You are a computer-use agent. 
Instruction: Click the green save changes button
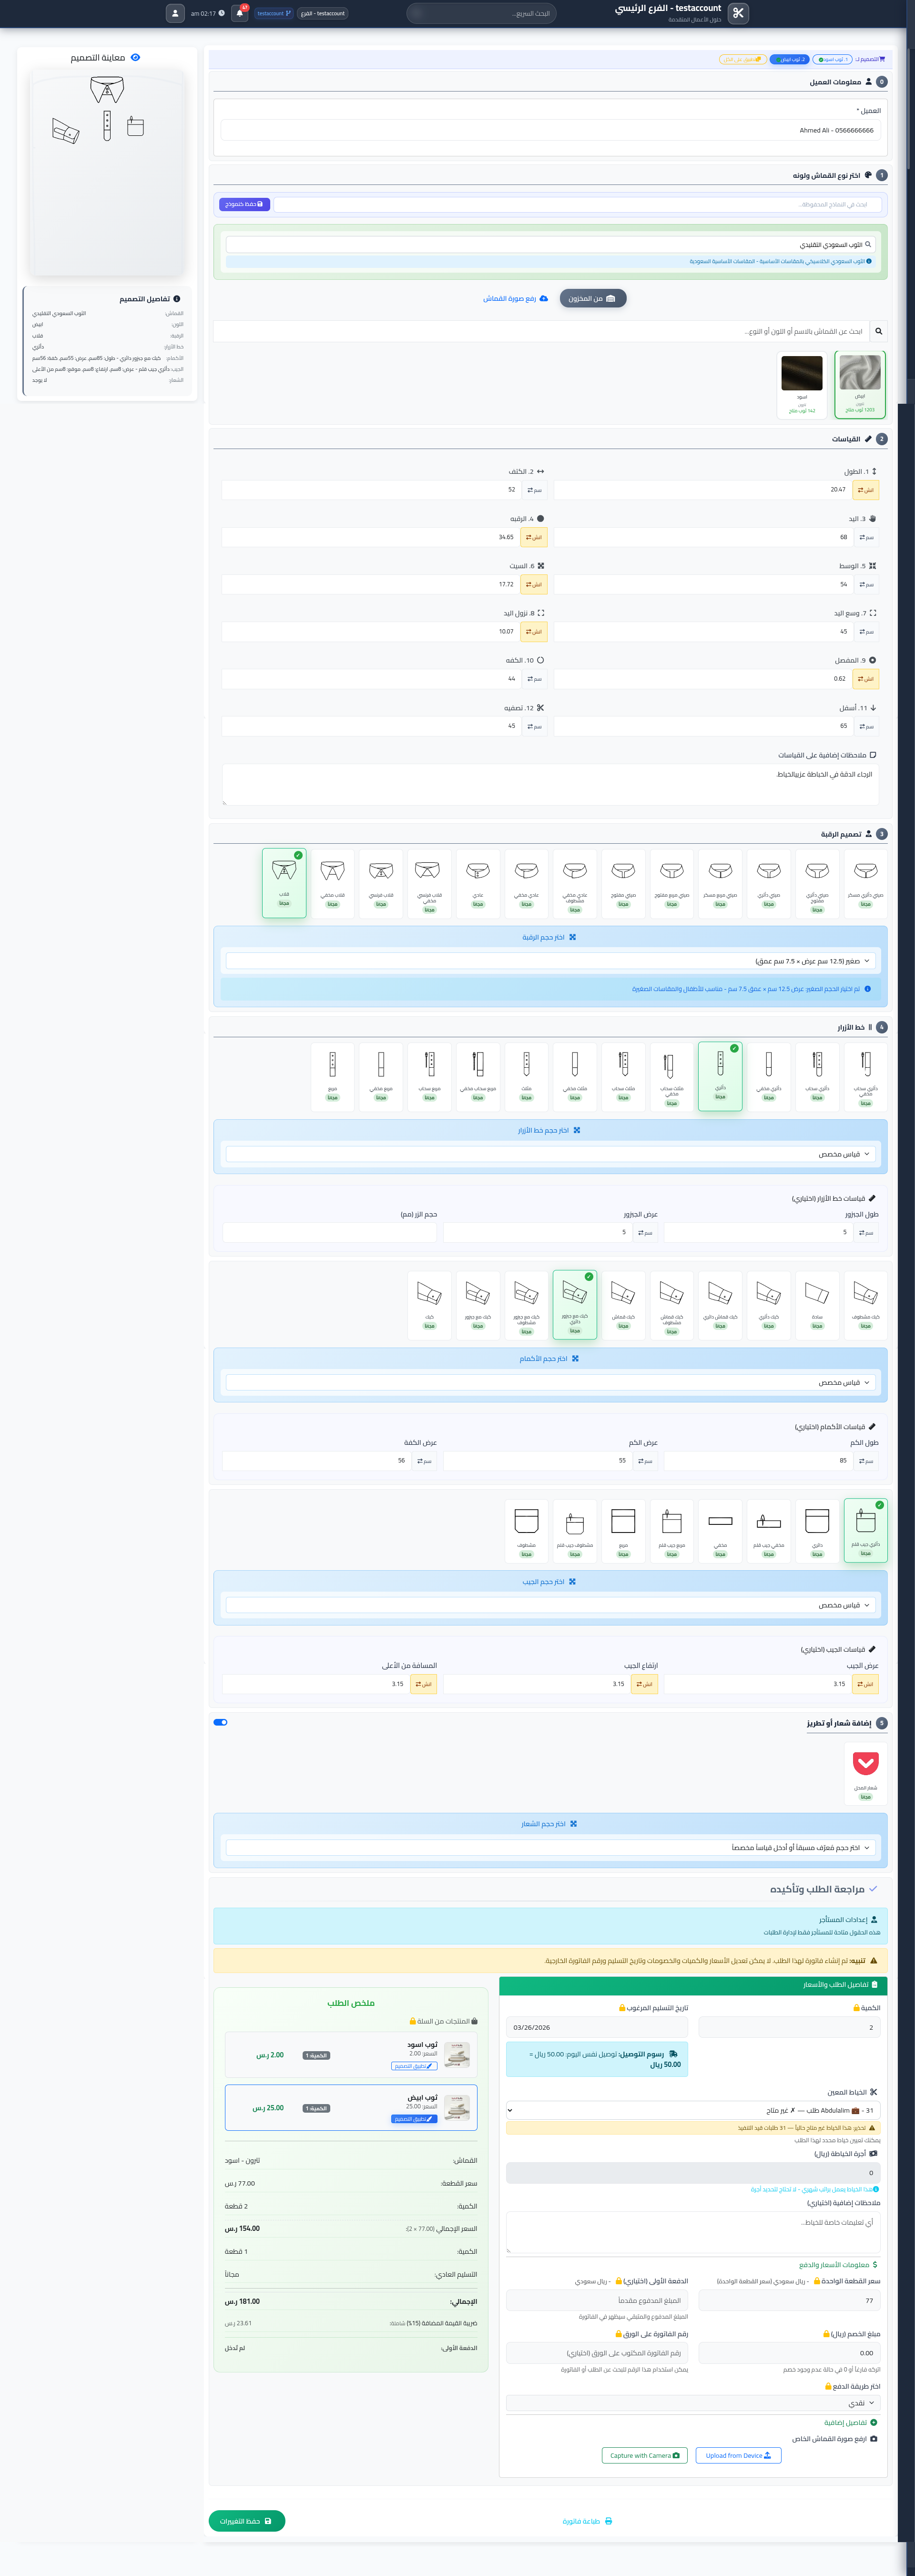tap(247, 2521)
